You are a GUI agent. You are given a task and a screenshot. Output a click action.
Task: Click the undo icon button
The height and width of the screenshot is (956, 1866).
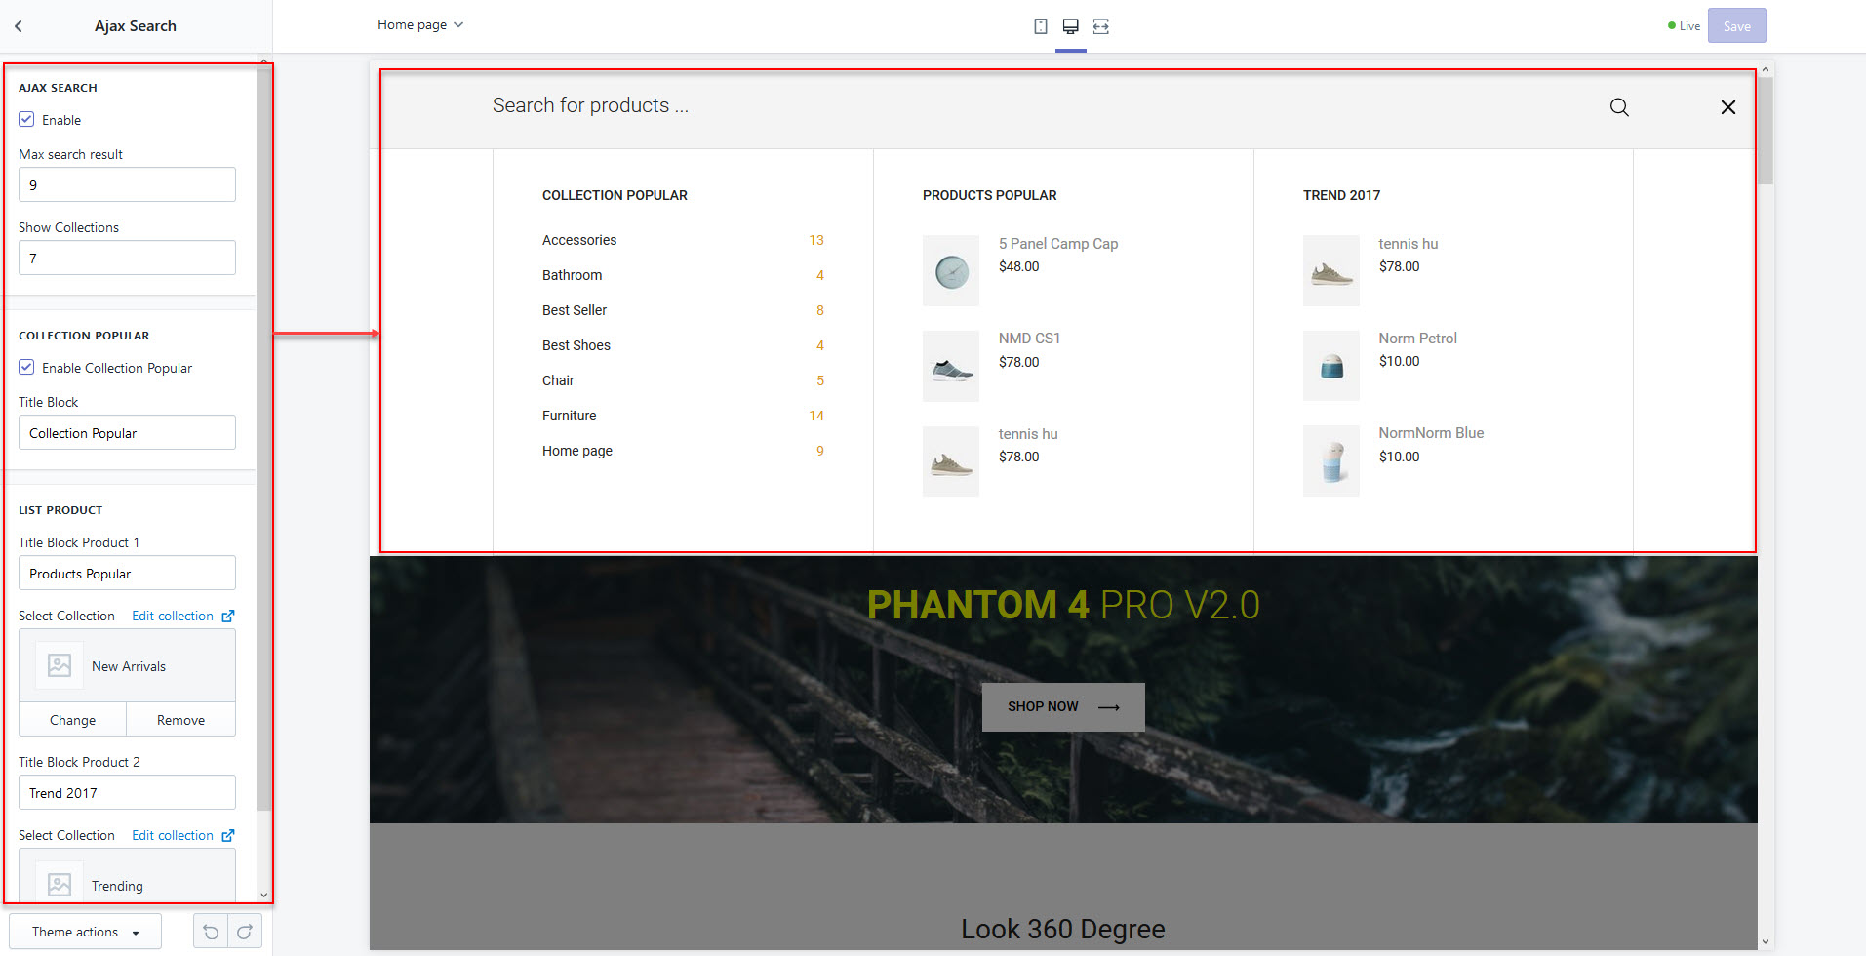[211, 932]
